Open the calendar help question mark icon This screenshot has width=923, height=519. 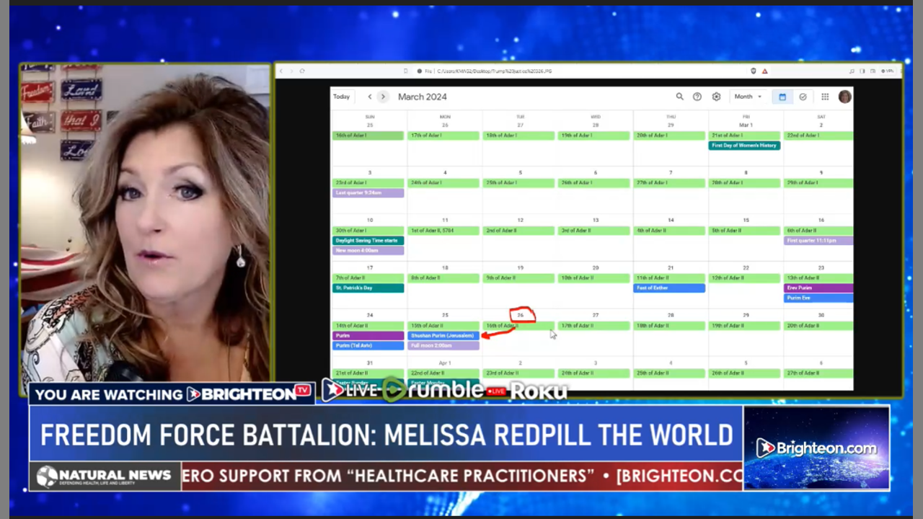(697, 97)
